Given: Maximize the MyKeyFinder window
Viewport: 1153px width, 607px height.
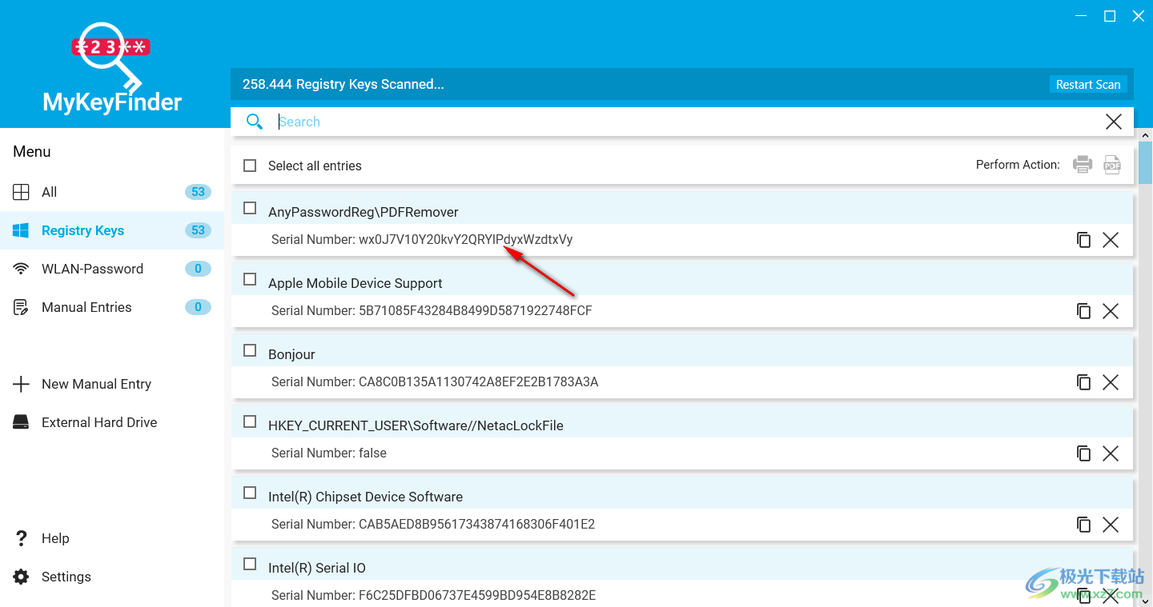Looking at the screenshot, I should pyautogui.click(x=1110, y=16).
